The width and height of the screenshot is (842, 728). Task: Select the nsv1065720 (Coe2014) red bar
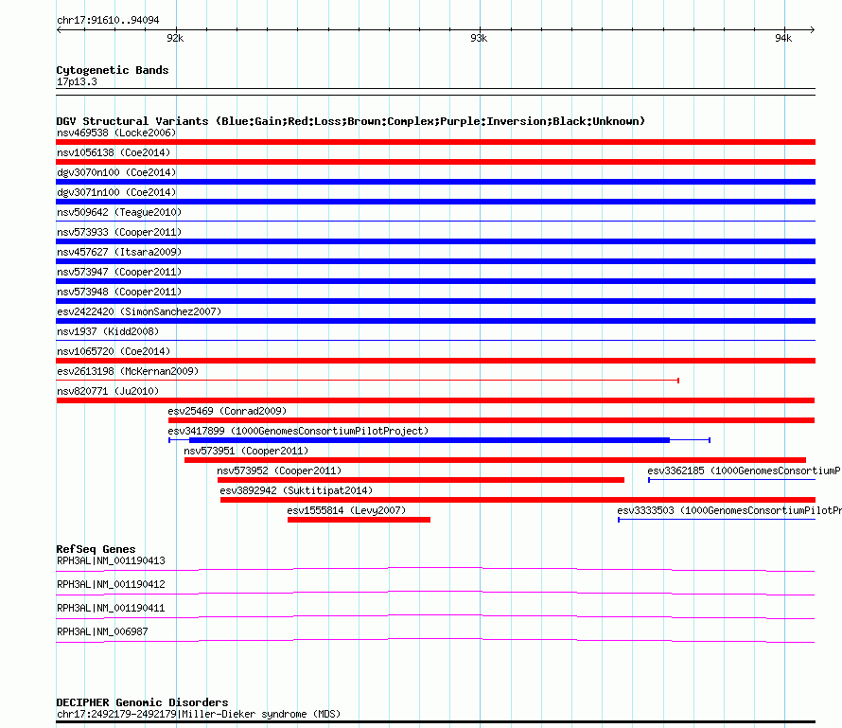(x=435, y=361)
